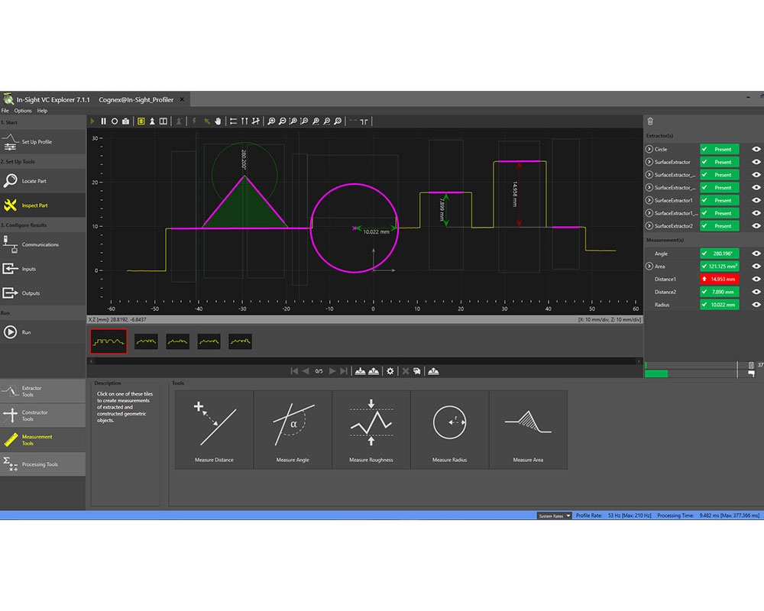Click the camera snapshot icon in toolbar
Image resolution: width=764 pixels, height=611 pixels.
pos(125,121)
